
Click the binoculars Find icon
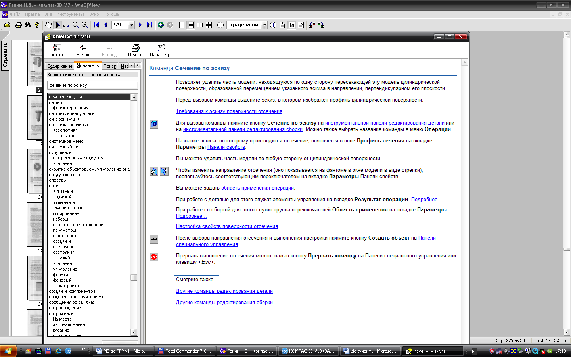pyautogui.click(x=27, y=25)
